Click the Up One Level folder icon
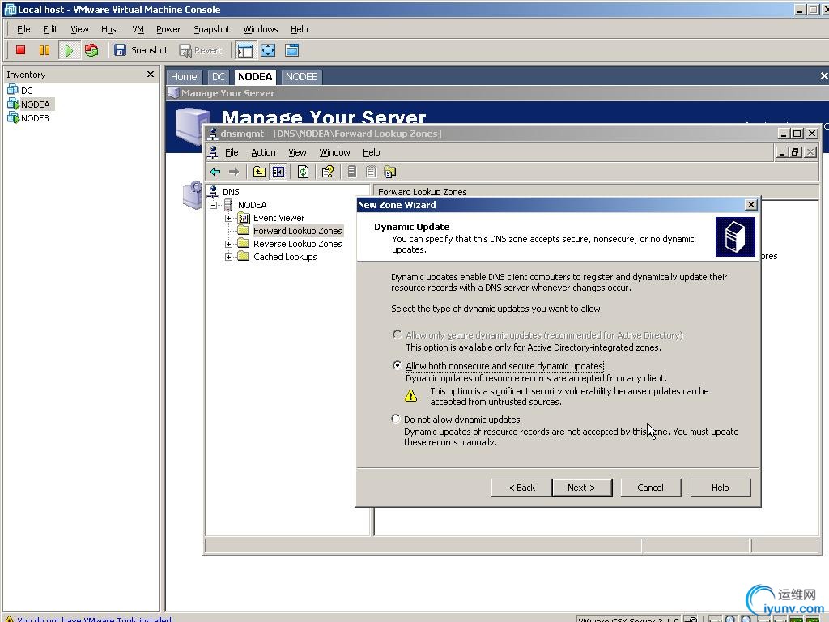The width and height of the screenshot is (829, 622). (259, 172)
